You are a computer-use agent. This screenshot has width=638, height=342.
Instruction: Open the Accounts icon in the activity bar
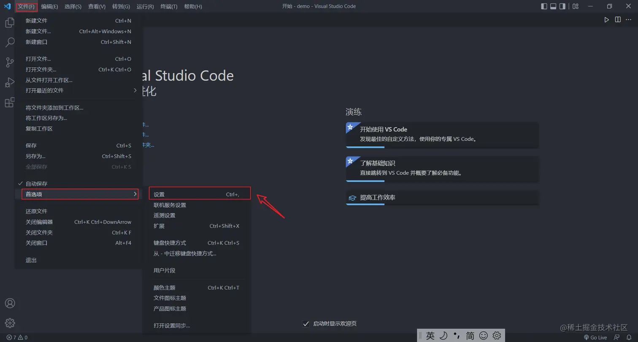[x=10, y=303]
